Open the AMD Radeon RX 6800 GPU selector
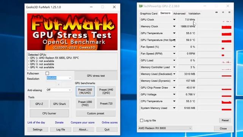 point(165,128)
